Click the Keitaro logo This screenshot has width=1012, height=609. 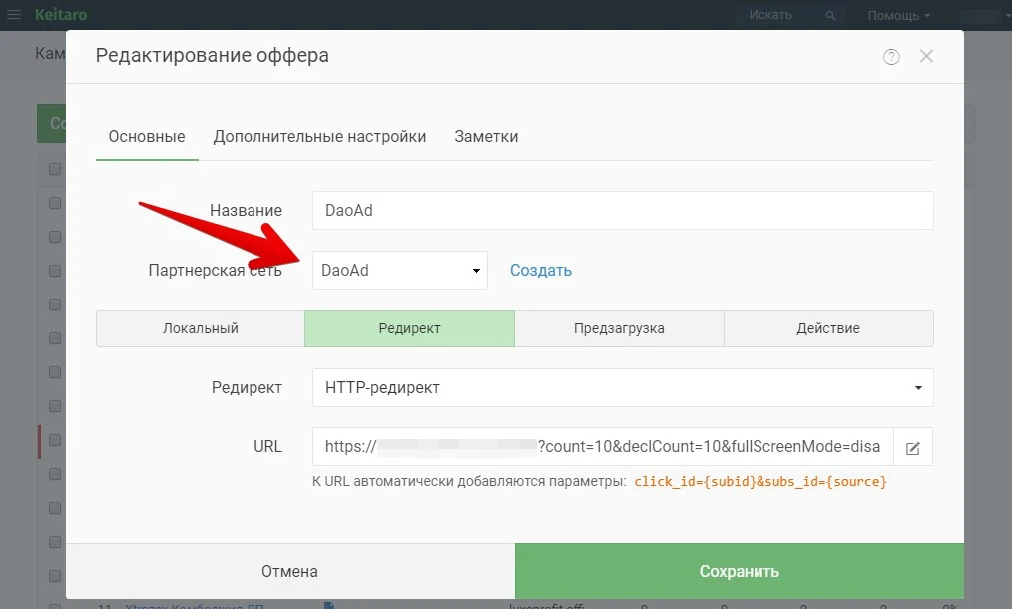61,14
